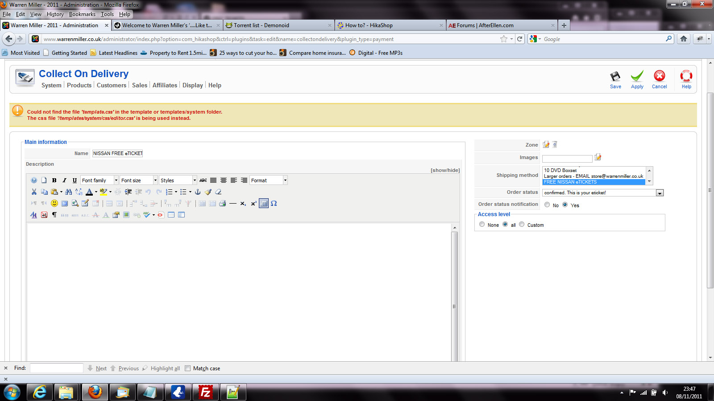Toggle underline formatting in the editor

pos(75,180)
